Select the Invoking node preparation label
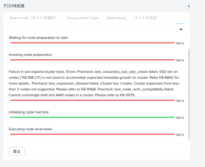 coord(30,55)
